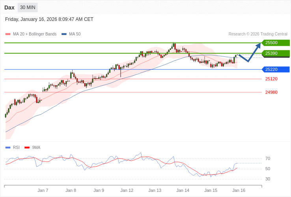Click the chart date and time header
The image size is (291, 197).
pyautogui.click(x=49, y=19)
